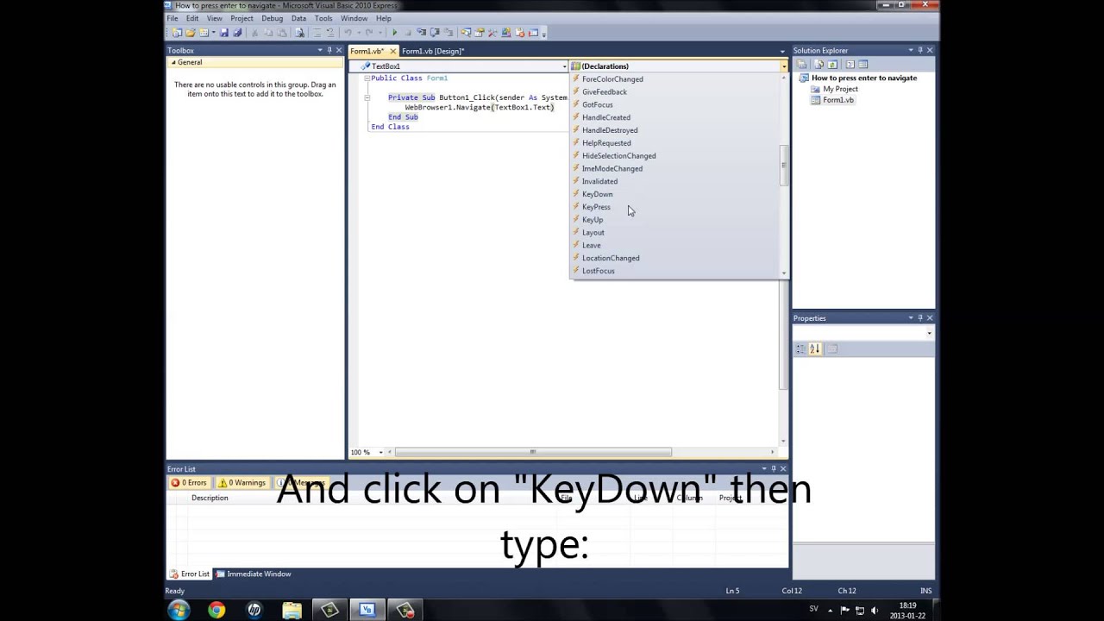Select HandleCreated event in dropdown list

[605, 117]
